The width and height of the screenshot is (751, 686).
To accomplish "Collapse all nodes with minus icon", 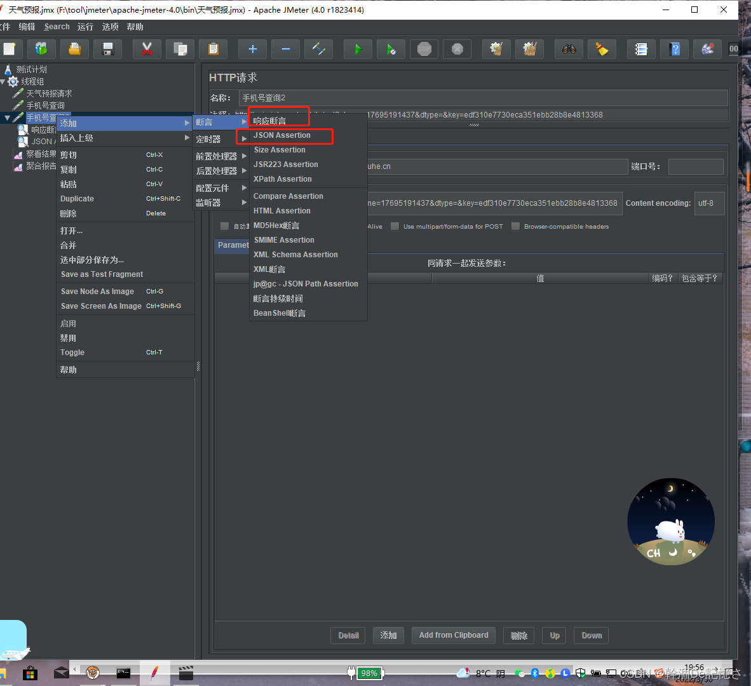I will [x=286, y=49].
